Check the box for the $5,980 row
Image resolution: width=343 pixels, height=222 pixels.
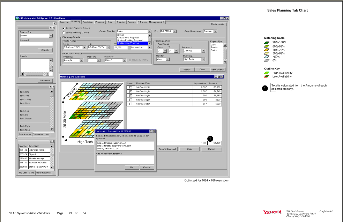coord(131,87)
